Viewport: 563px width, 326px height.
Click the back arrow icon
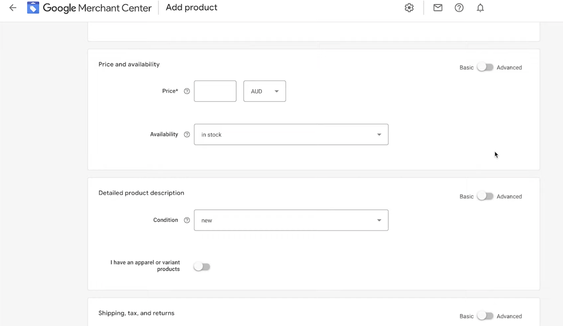tap(13, 8)
